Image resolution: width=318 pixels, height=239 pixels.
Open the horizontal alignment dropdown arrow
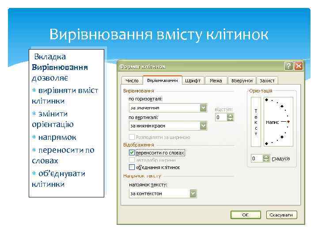pyautogui.click(x=203, y=108)
